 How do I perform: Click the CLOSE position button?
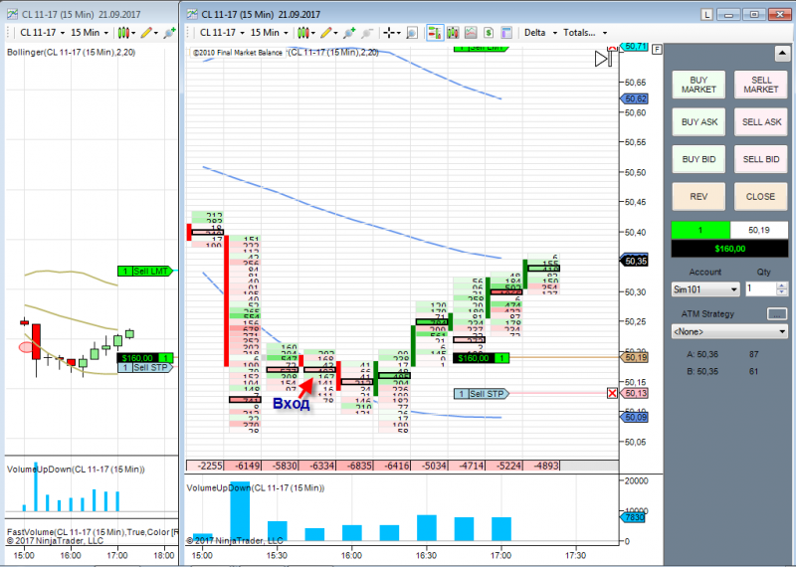761,196
